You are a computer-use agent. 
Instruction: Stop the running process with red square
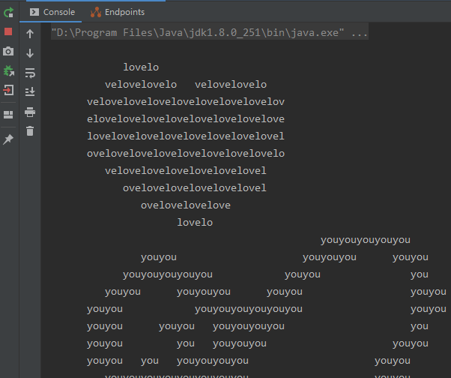8,31
